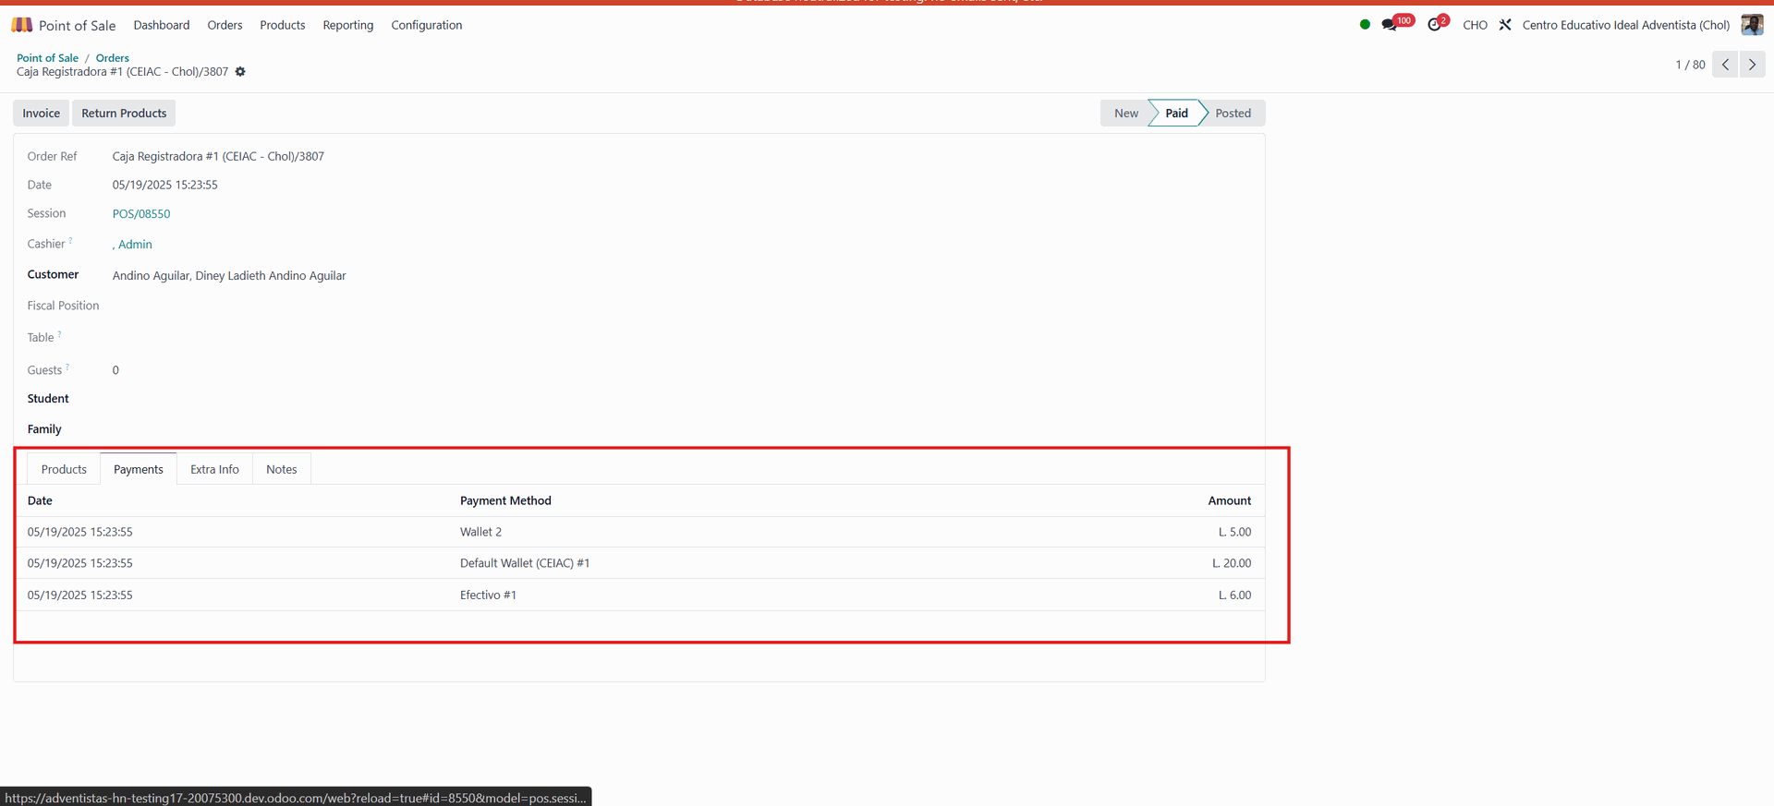Select the Wallet 2 payment row
Screen dimensions: 1774x806
(480, 532)
